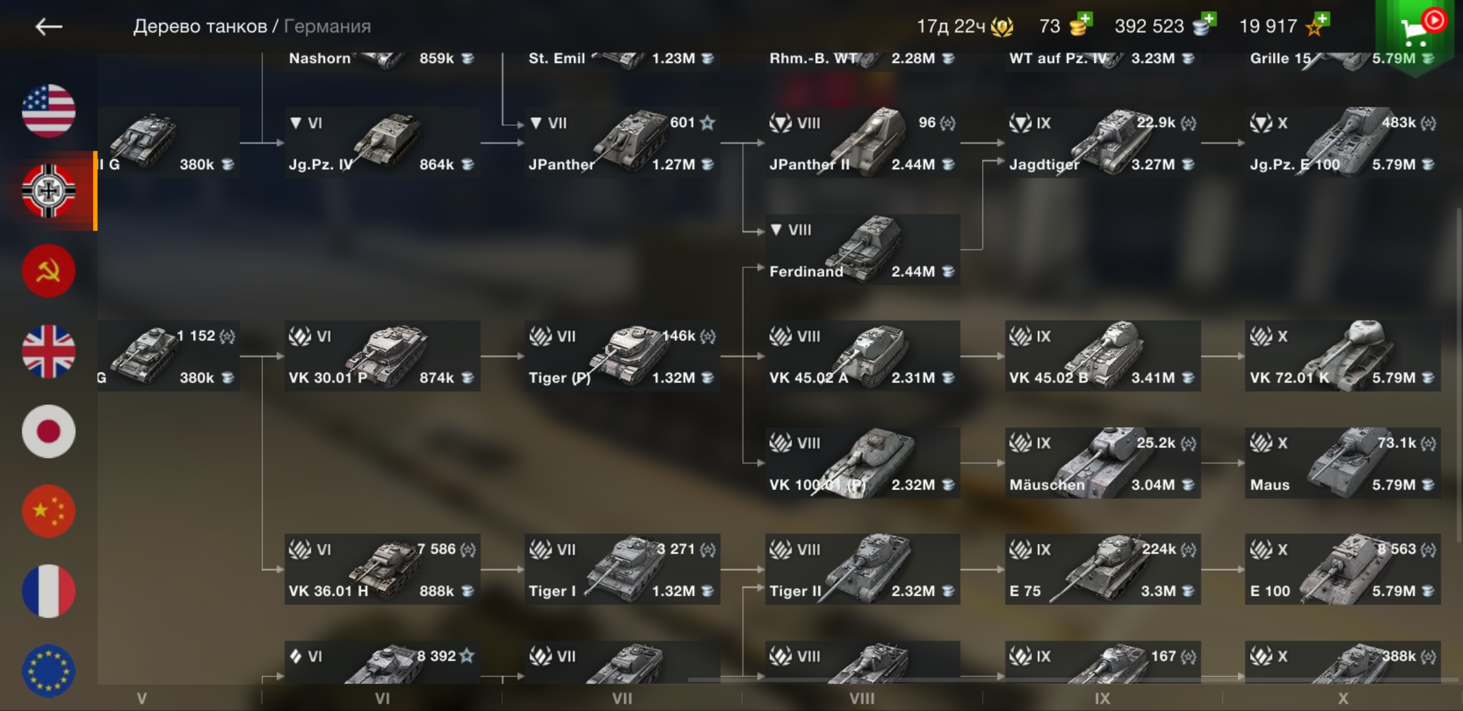
Task: Select the Germany flag tab
Action: (x=49, y=191)
